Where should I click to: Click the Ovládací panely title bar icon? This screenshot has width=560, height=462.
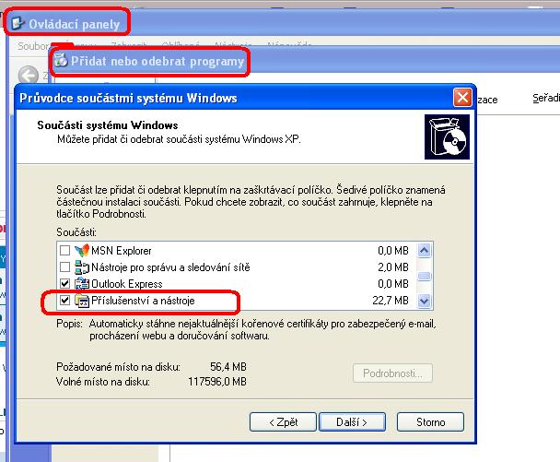click(x=17, y=23)
